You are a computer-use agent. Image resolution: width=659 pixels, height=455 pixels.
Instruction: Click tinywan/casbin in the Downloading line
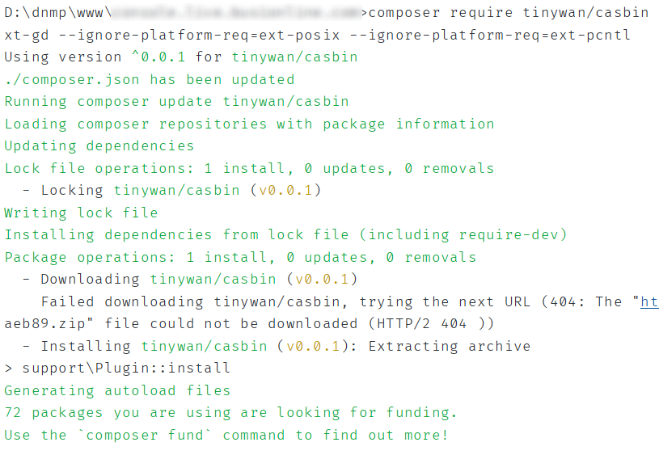[x=213, y=280]
